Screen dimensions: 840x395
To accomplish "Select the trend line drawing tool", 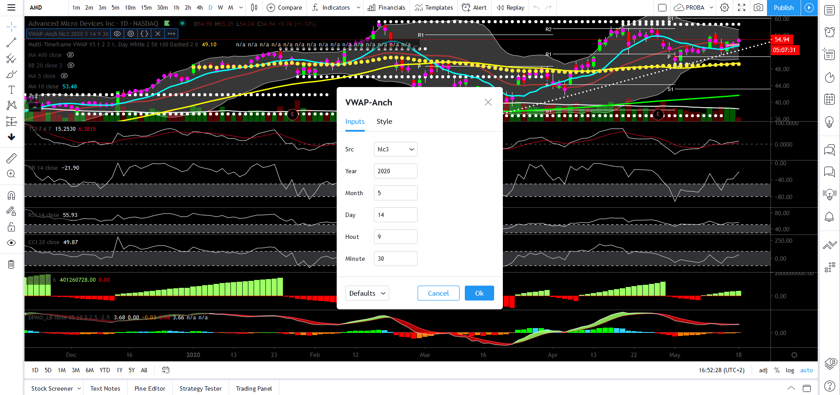I will (11, 42).
